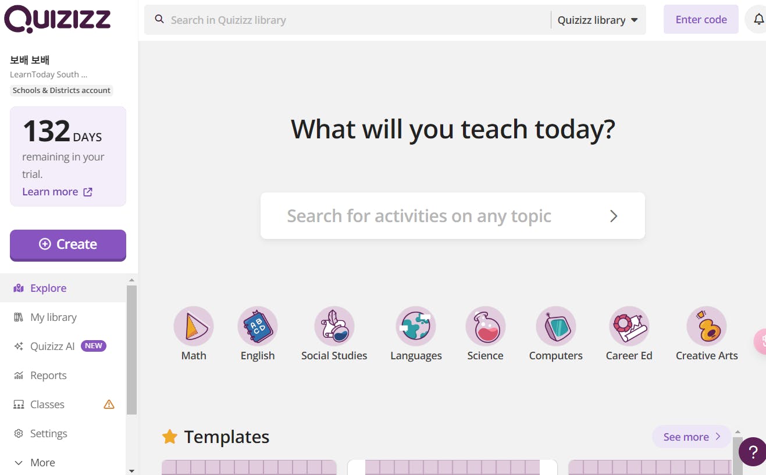Go to My library in sidebar
The width and height of the screenshot is (766, 475).
click(54, 317)
